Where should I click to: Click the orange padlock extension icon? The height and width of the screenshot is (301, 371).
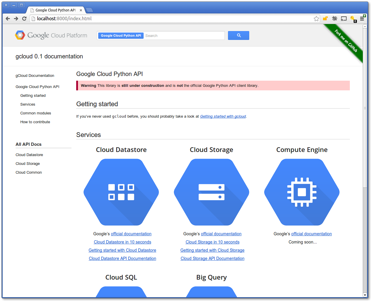tap(325, 18)
